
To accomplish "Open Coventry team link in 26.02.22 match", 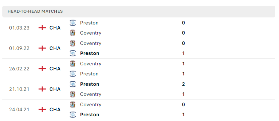I will pyautogui.click(x=91, y=64).
